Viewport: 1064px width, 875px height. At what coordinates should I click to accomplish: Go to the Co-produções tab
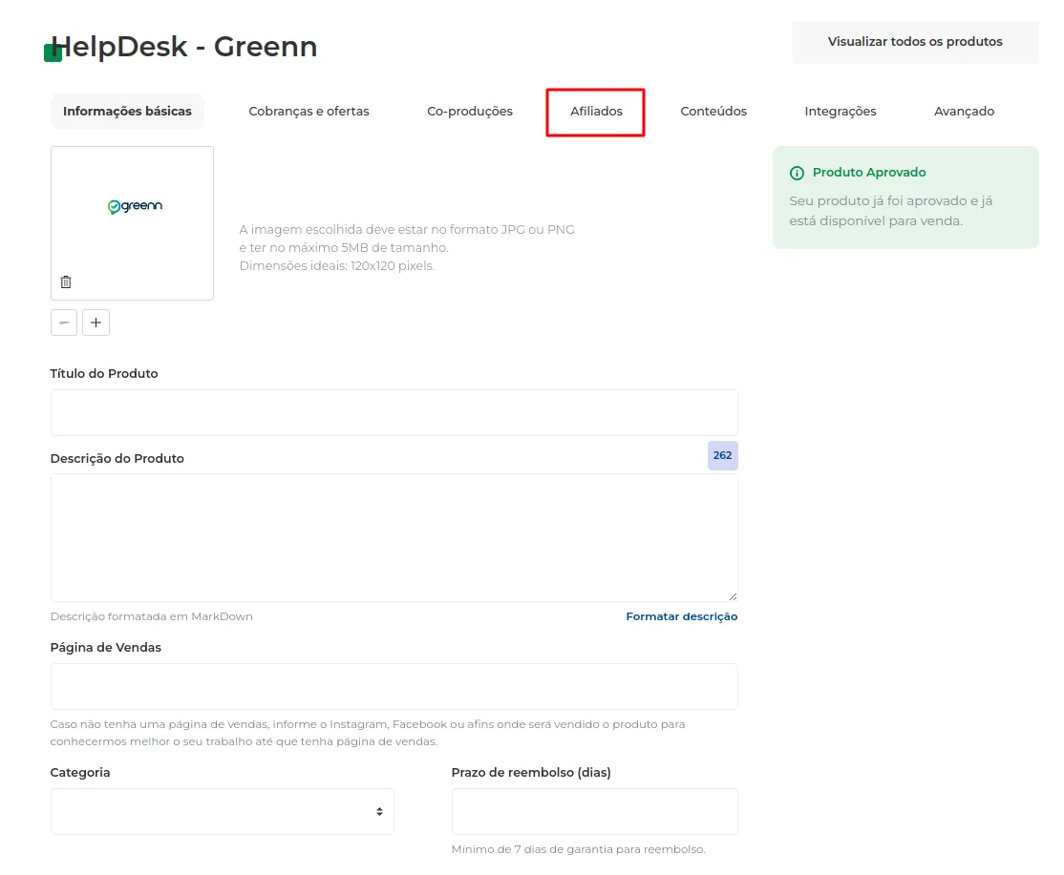[x=470, y=111]
